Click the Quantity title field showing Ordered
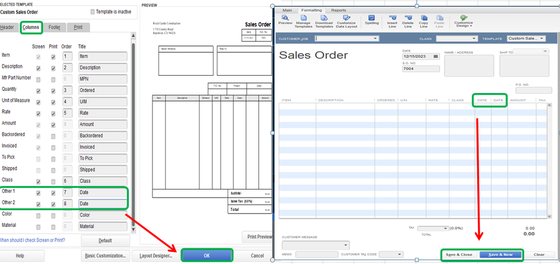This screenshot has height=264, width=560. [103, 90]
